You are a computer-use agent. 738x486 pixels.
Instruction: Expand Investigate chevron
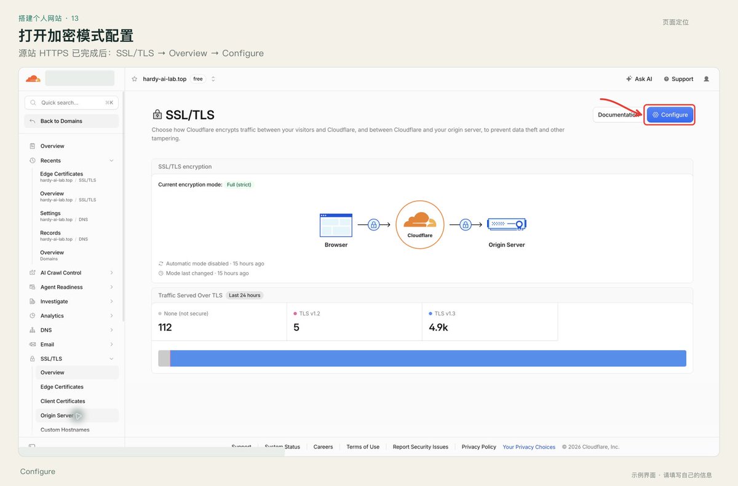(111, 302)
